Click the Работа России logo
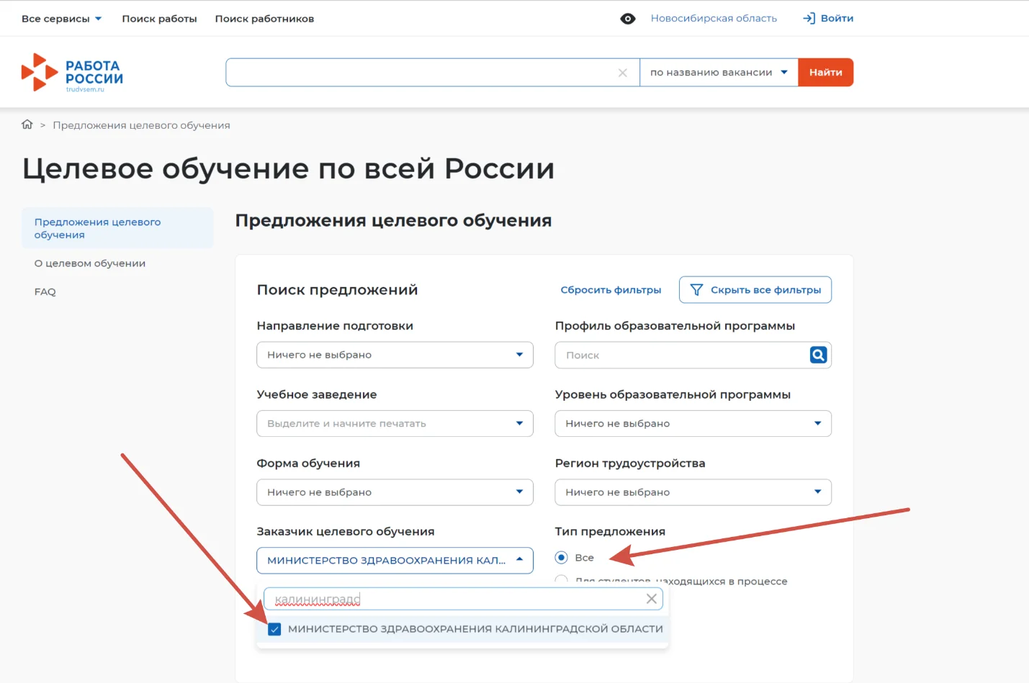 [72, 73]
